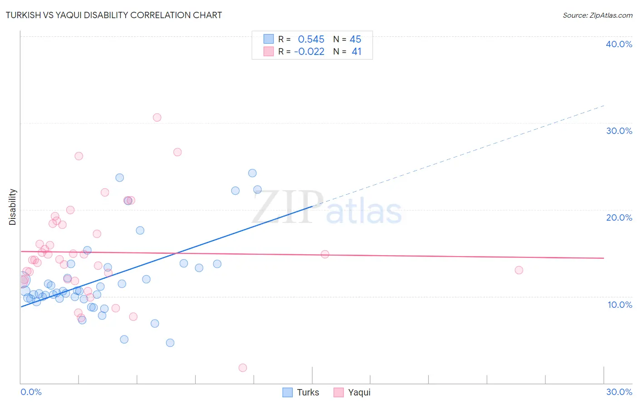
Task: Click the 0.0% x-axis tick label
Action: click(31, 392)
